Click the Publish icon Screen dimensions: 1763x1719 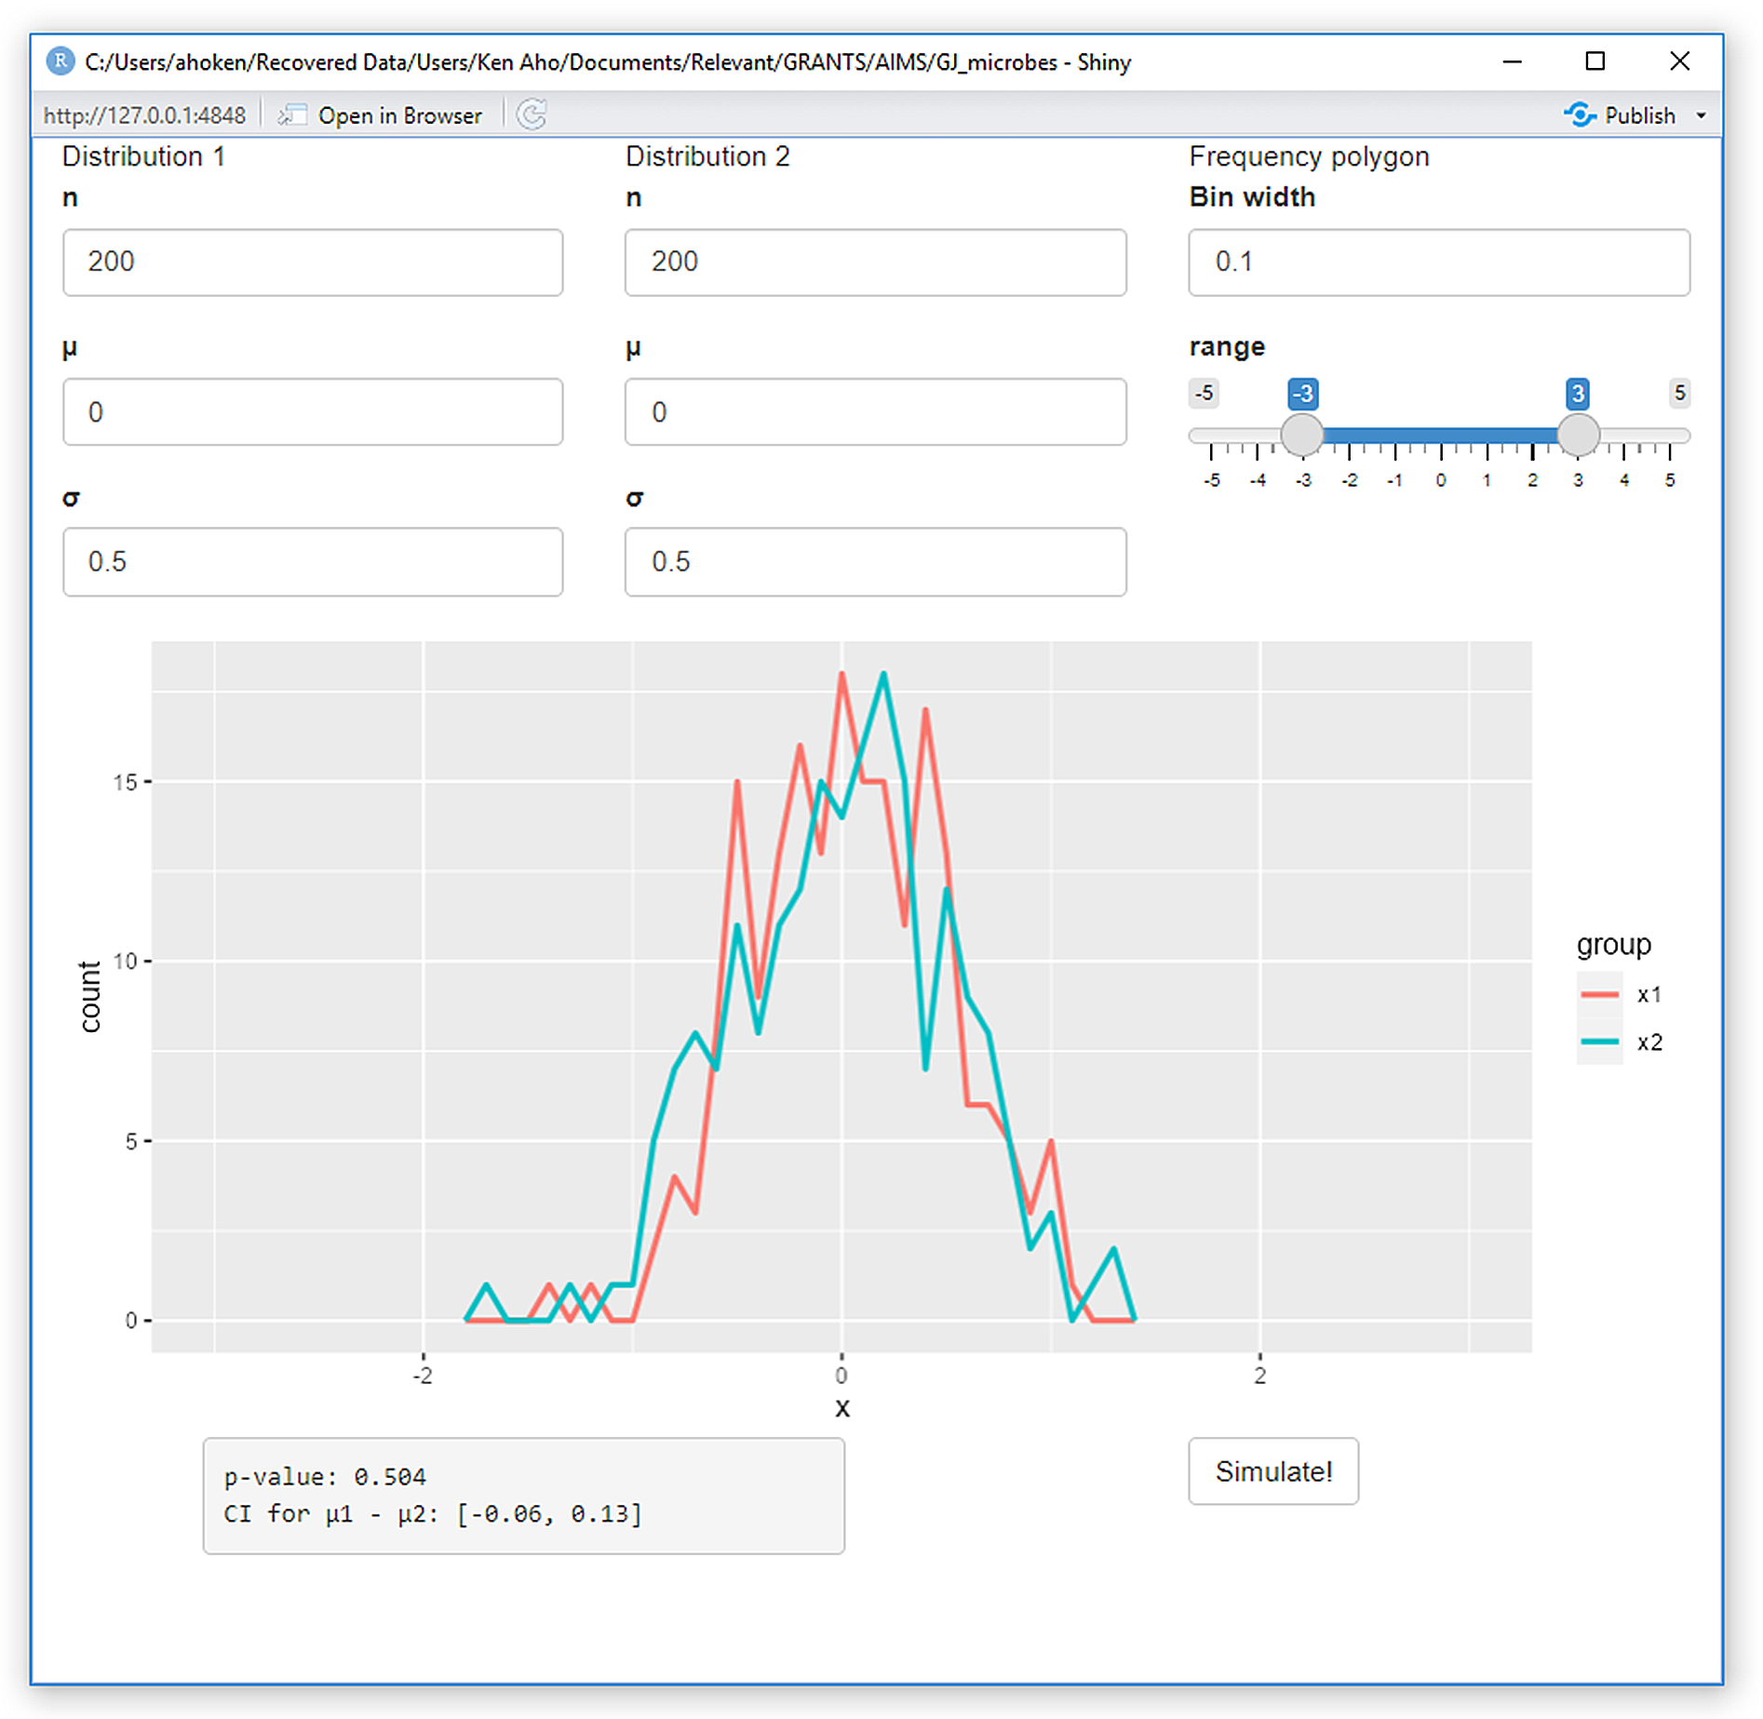pyautogui.click(x=1579, y=114)
